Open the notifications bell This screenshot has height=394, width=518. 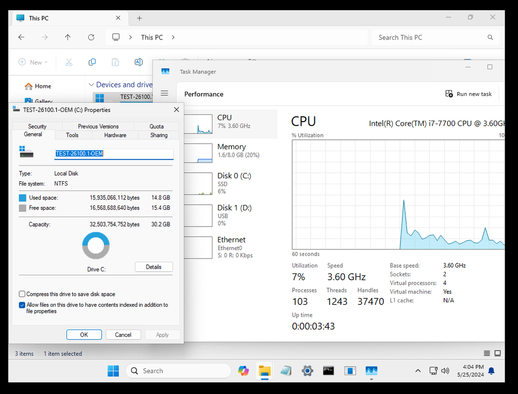click(491, 371)
